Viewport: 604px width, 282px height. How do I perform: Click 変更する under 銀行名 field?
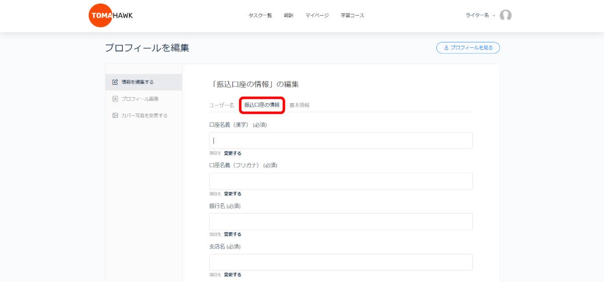click(233, 234)
